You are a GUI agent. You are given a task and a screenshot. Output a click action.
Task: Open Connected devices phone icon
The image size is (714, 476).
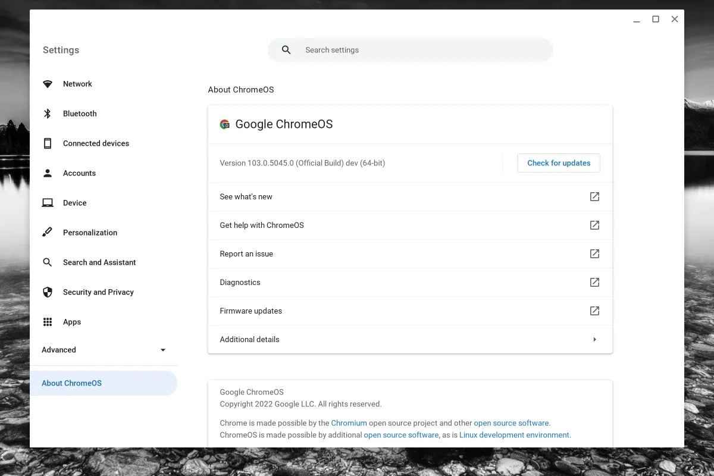point(48,143)
